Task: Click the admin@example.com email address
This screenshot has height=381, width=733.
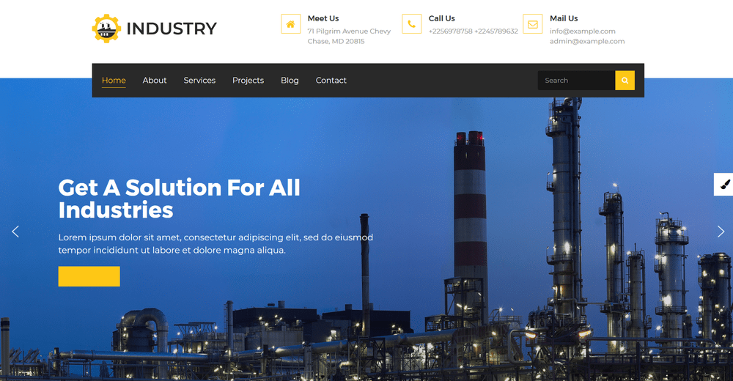Action: (x=587, y=42)
